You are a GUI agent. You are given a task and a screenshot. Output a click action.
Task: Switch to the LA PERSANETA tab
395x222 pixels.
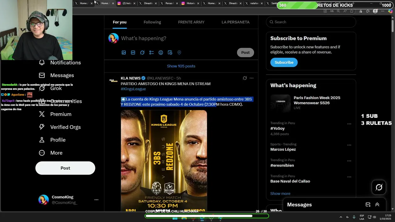point(235,22)
